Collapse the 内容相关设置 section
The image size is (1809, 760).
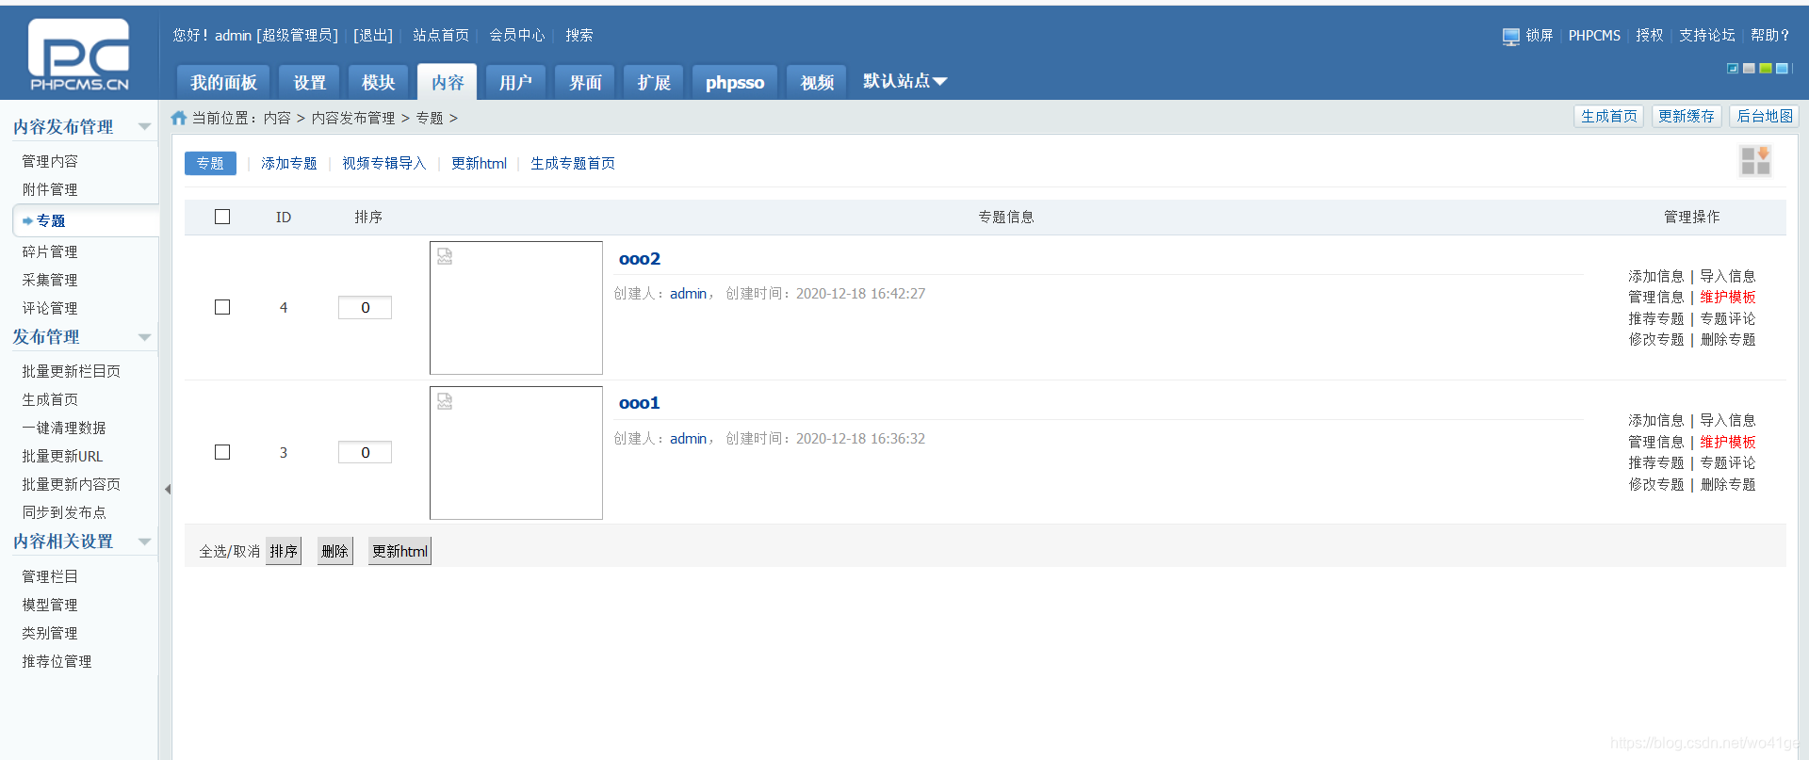[144, 542]
